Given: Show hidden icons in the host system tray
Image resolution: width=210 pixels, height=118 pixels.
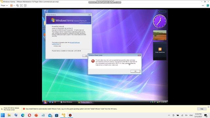Looking at the screenshot, I should tap(169, 115).
